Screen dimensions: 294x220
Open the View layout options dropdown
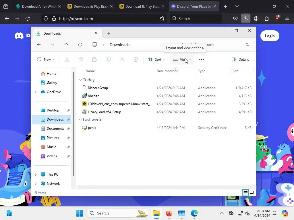[182, 60]
